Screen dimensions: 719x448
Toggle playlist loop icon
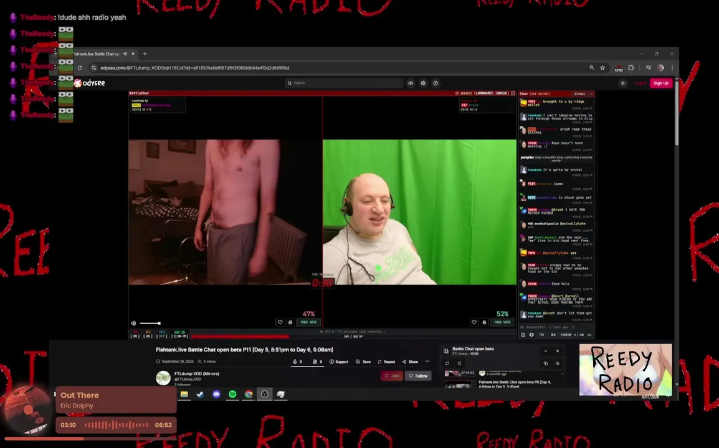click(x=447, y=363)
